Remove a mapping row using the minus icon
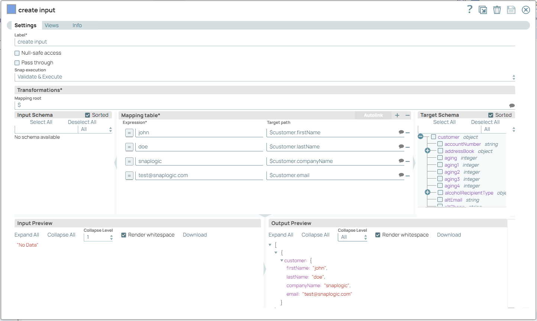The height and width of the screenshot is (321, 537). [x=408, y=115]
